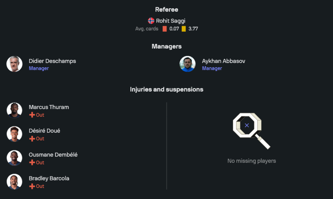Click Bradley Barcola's avatar

(14, 181)
